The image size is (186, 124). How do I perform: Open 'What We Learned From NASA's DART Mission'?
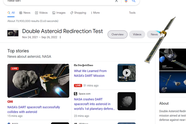pos(90,73)
